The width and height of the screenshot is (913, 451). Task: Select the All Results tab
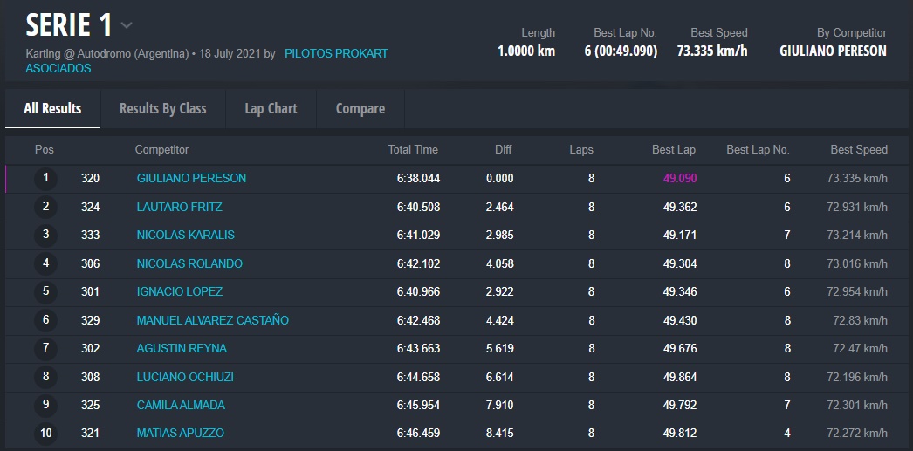pyautogui.click(x=52, y=108)
